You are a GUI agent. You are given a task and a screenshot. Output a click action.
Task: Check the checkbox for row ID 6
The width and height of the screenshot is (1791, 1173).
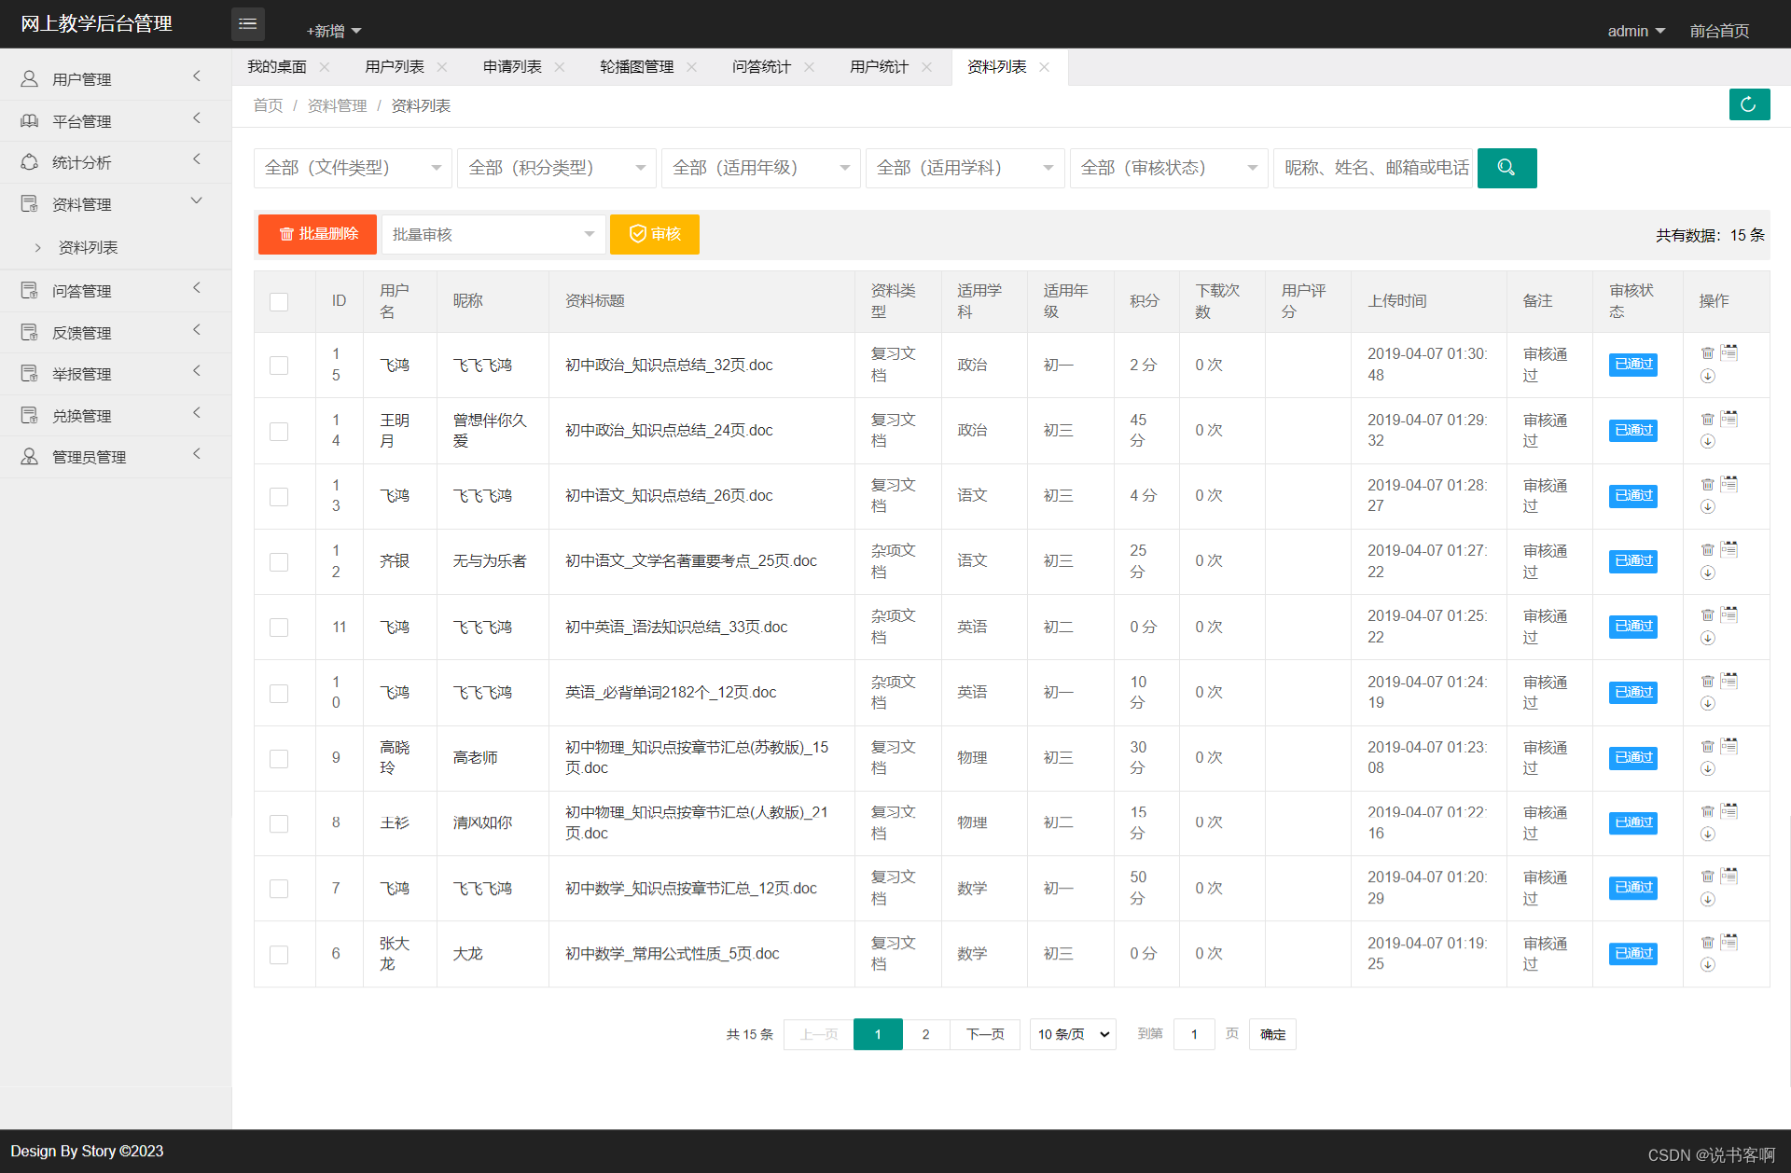tap(279, 954)
